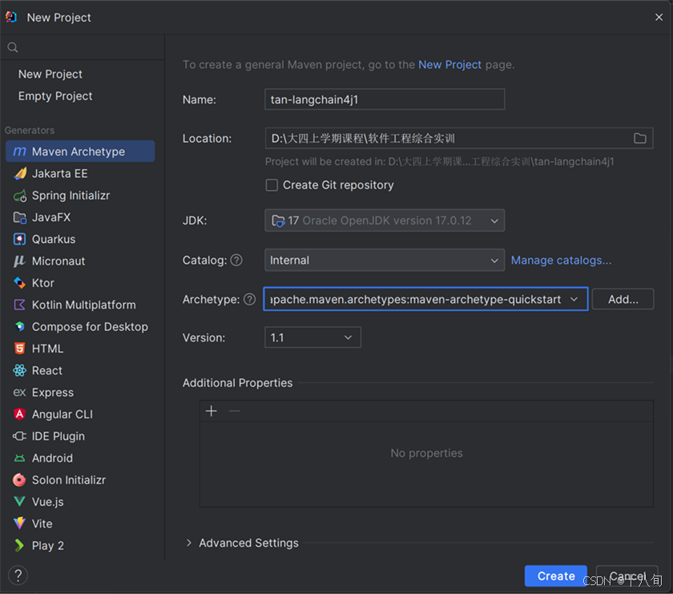Click the Archetype help question icon

(250, 299)
